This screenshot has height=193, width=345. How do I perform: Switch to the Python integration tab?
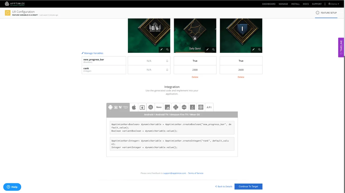click(176, 107)
